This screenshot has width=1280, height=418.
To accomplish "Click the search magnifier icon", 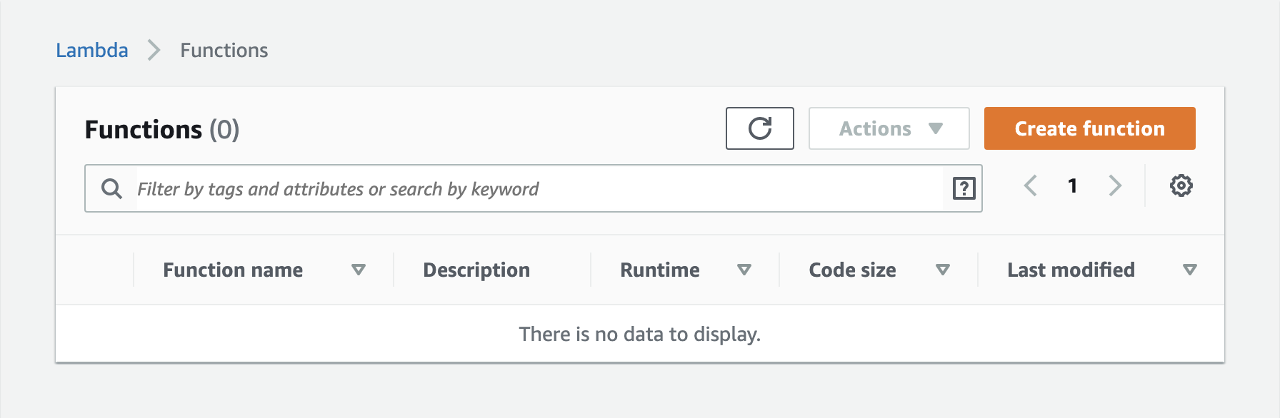I will [x=111, y=188].
